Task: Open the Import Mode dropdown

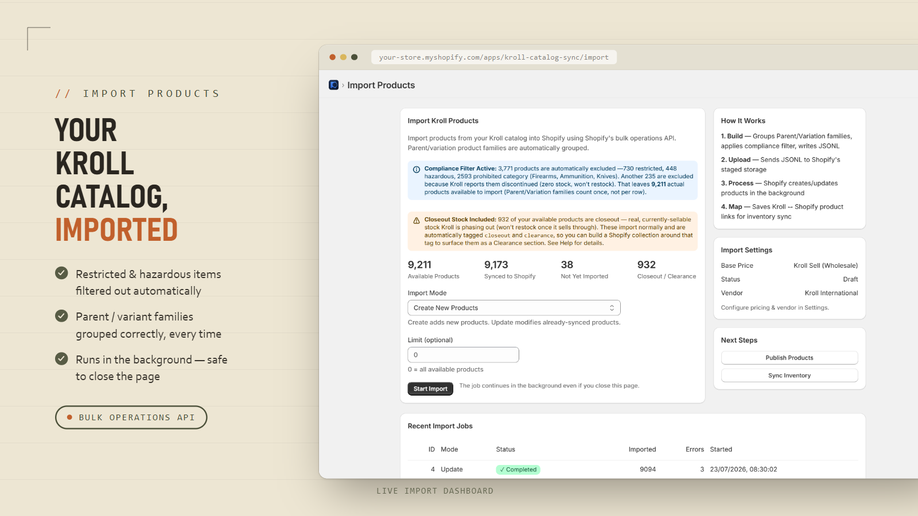Action: coord(514,308)
